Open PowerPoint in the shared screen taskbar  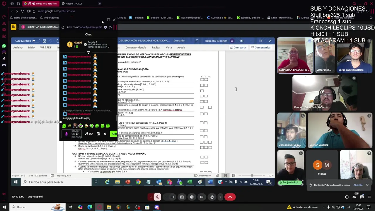point(128,182)
